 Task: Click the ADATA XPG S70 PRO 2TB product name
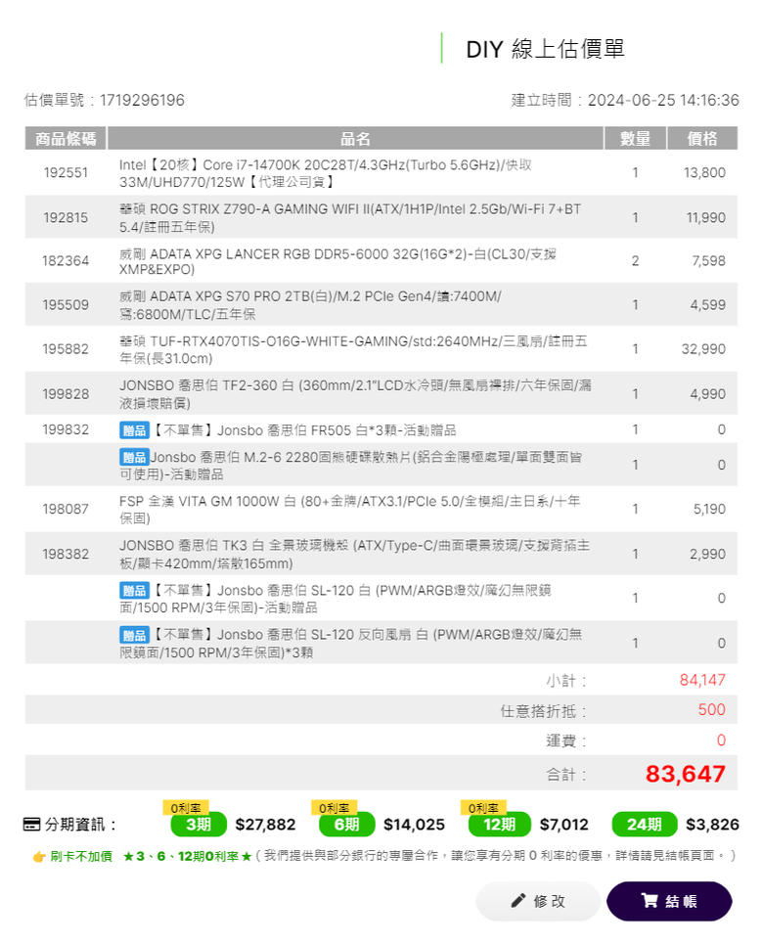(x=310, y=304)
